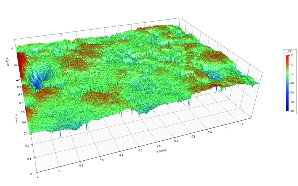The width and height of the screenshot is (298, 186).
Task: Click the -10 label on the color legend
Action: pos(291,83)
